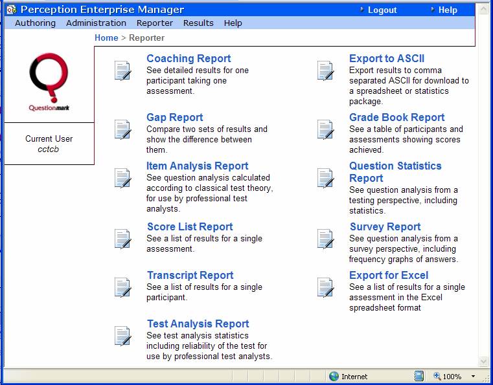Click the Test Analysis Report icon
Viewport: 493px width, 385px height.
pyautogui.click(x=122, y=336)
